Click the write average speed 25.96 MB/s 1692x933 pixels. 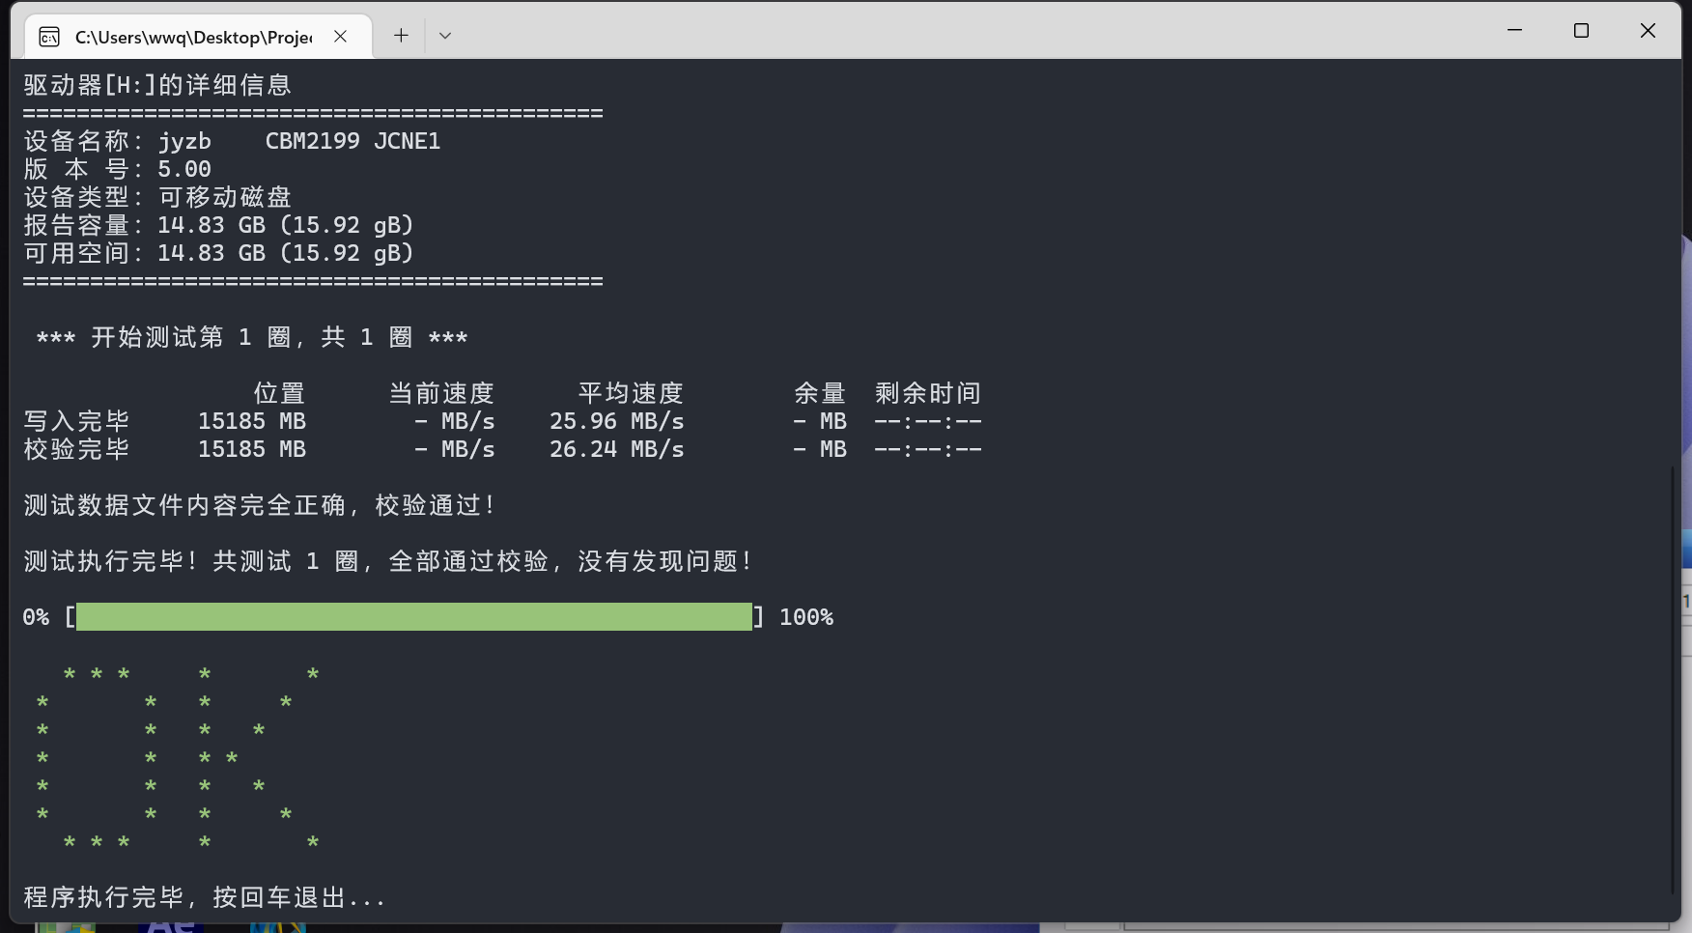click(616, 421)
